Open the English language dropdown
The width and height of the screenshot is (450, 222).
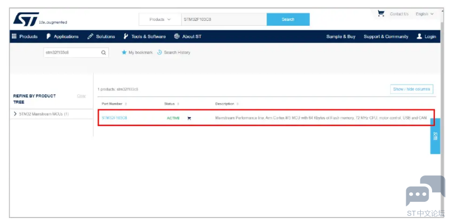(x=424, y=14)
